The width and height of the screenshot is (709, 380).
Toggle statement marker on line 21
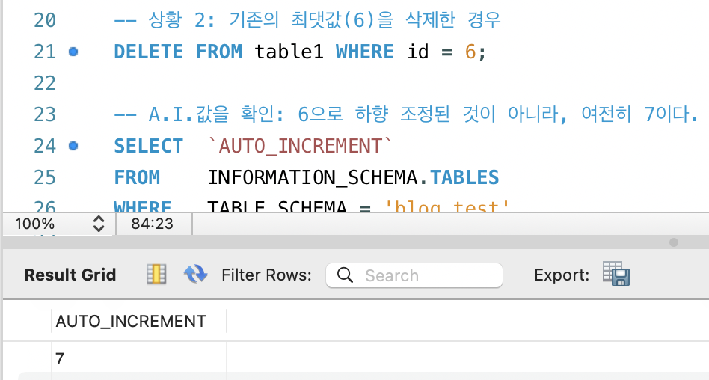point(73,52)
